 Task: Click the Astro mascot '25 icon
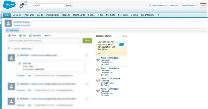point(23,5)
